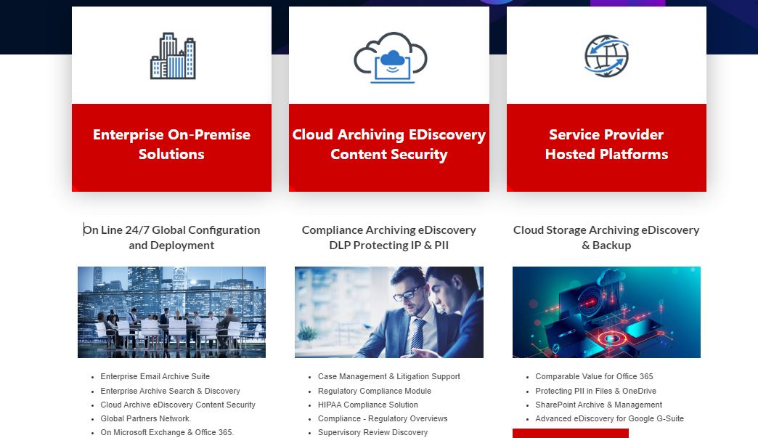758x438 pixels.
Task: Open the Regulatory Compliance Module link
Action: click(x=375, y=391)
